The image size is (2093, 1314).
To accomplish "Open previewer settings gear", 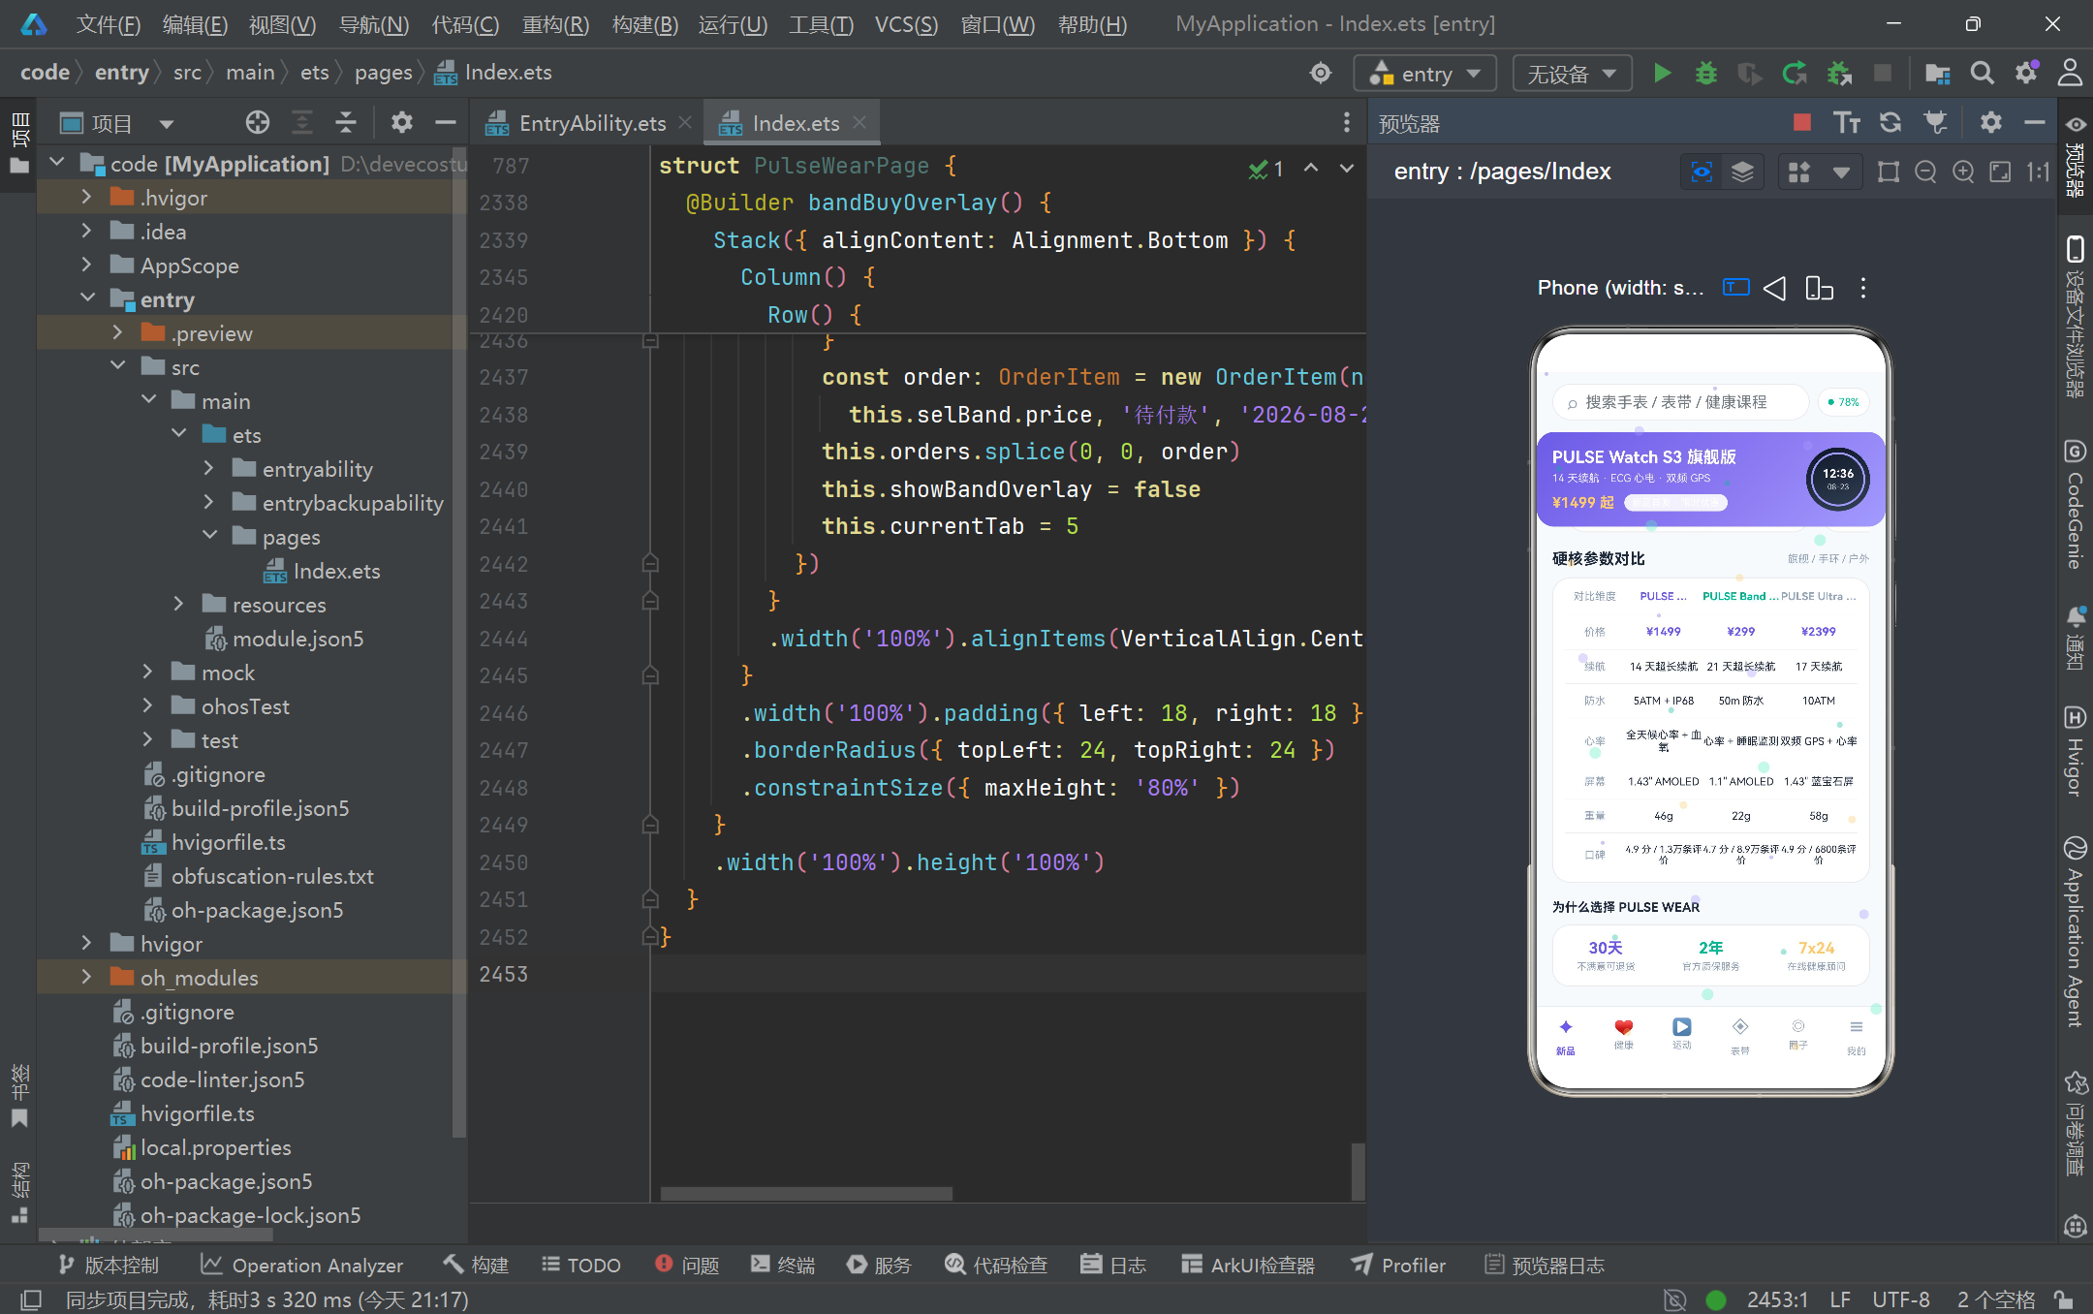I will pyautogui.click(x=1990, y=122).
